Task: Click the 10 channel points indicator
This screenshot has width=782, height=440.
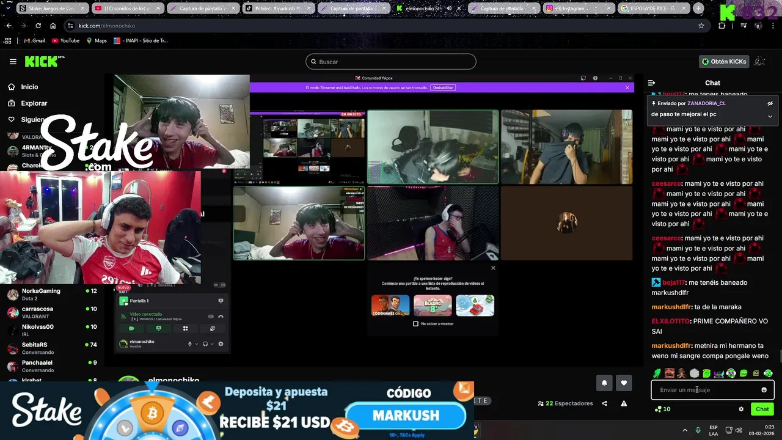Action: pyautogui.click(x=662, y=409)
